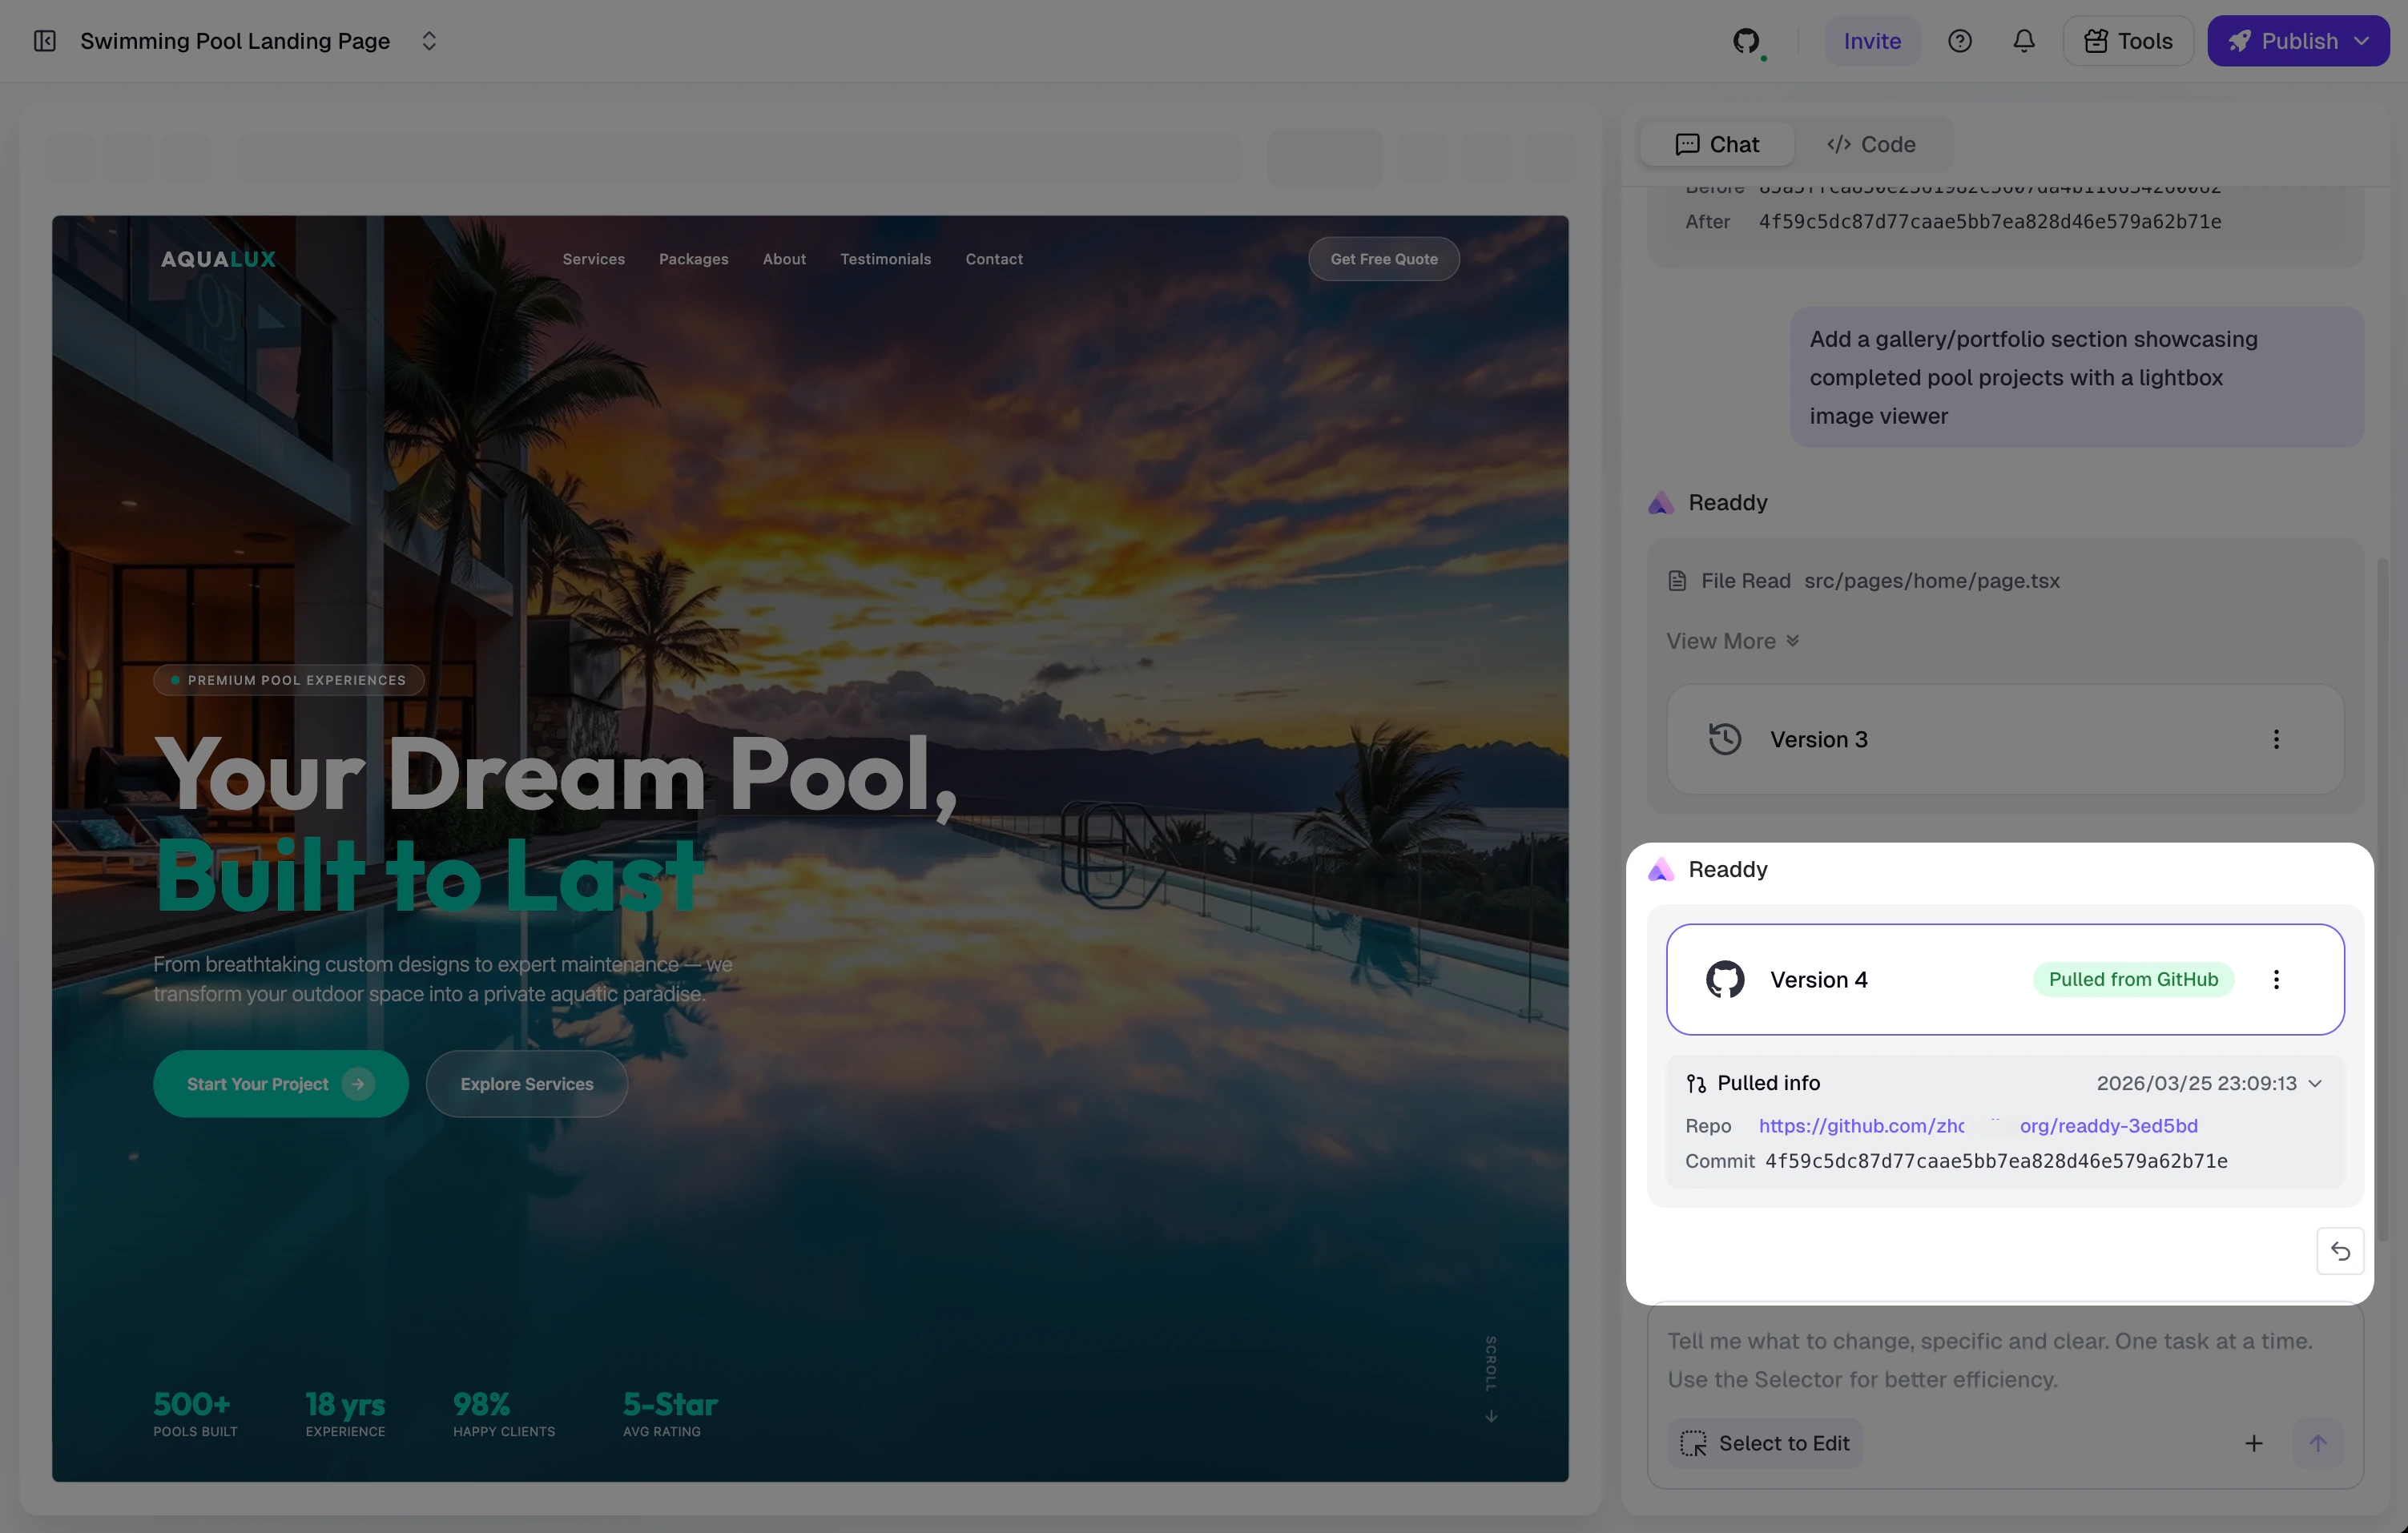Click the chat message input field
The height and width of the screenshot is (1533, 2408).
point(1990,1360)
